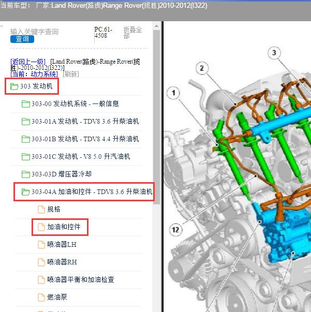This screenshot has width=311, height=312.
Task: Click the sidebar vertical scrollbar
Action: pyautogui.click(x=157, y=155)
